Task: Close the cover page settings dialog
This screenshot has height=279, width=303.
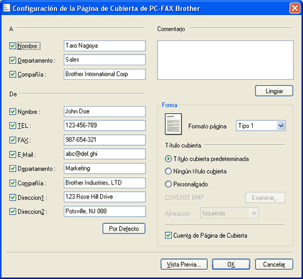Action: pyautogui.click(x=295, y=8)
